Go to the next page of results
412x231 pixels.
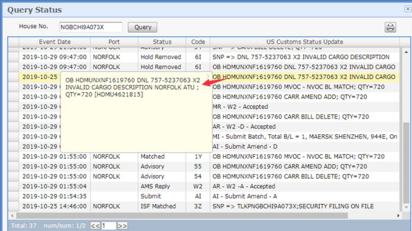point(122,226)
